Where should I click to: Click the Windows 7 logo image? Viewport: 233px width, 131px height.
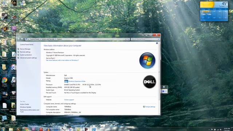tap(147, 60)
